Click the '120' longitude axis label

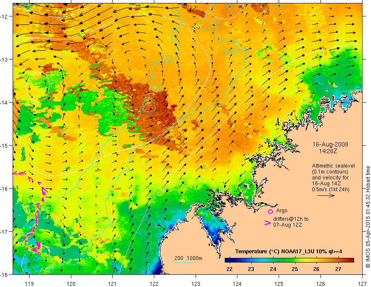(71, 284)
